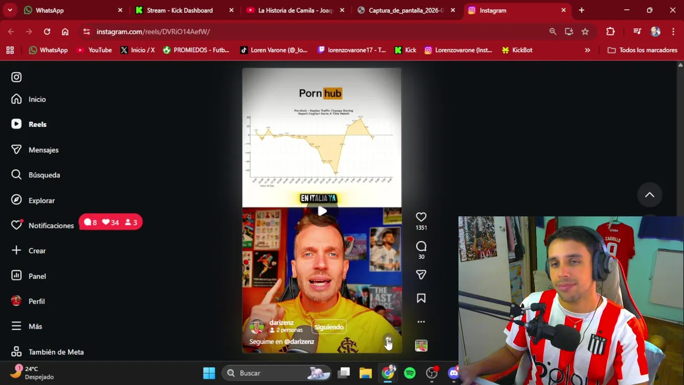Click the browser back arrow
The height and width of the screenshot is (385, 684).
click(11, 32)
